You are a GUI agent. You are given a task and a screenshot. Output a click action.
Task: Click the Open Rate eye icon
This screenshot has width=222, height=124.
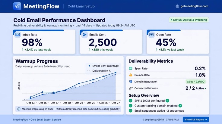coord(151,35)
